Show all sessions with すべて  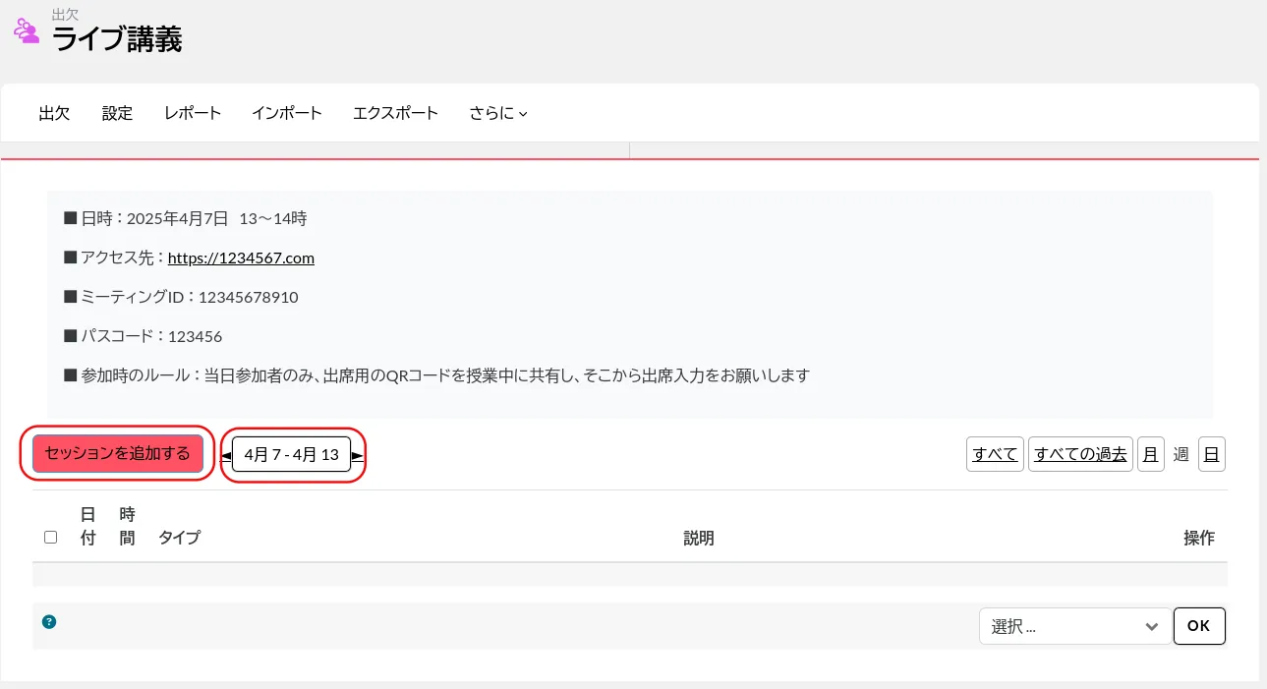point(995,454)
